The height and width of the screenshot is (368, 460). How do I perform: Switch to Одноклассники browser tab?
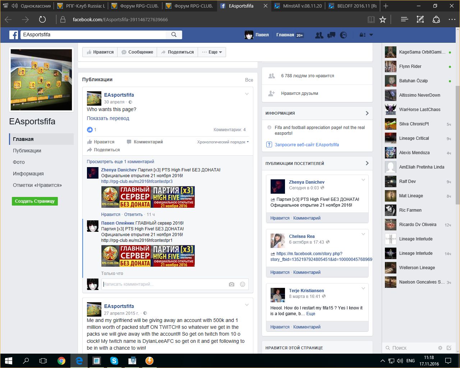click(x=27, y=6)
